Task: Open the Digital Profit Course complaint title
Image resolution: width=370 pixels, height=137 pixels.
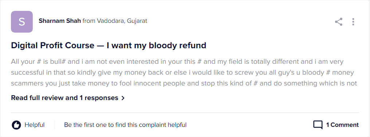Action: coord(109,45)
